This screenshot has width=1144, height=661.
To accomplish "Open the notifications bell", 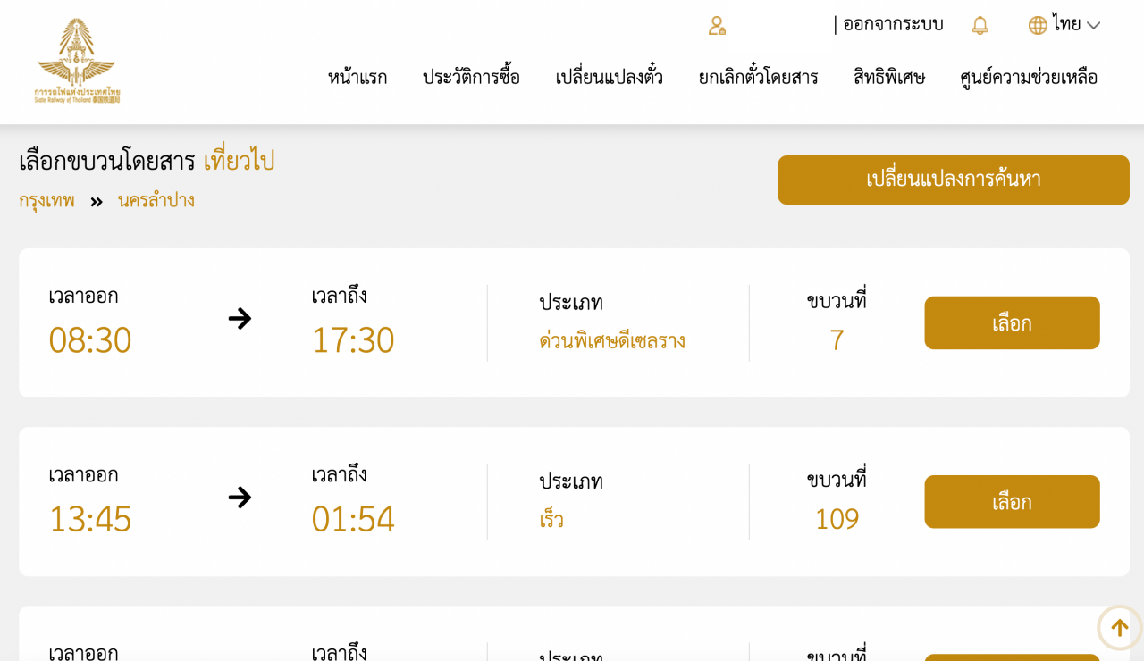I will [x=980, y=25].
